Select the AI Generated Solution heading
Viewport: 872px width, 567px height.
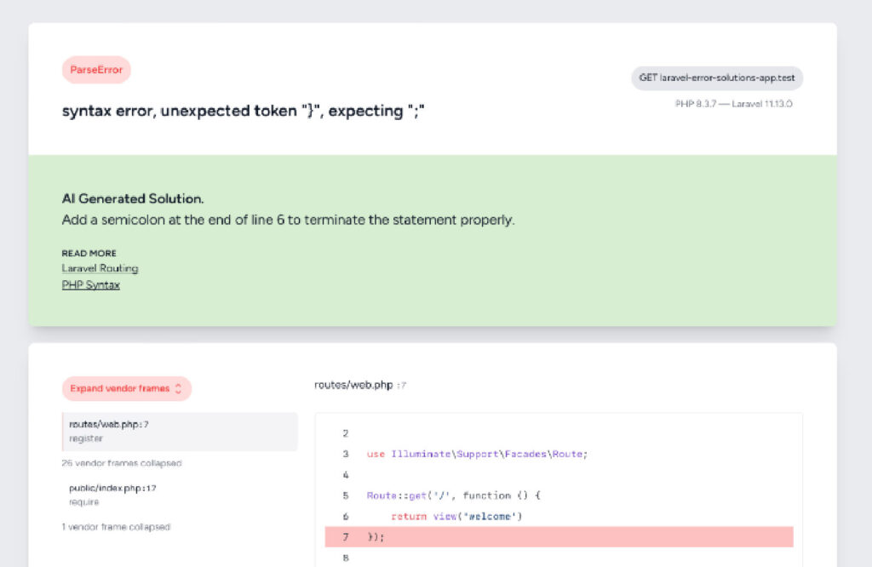click(x=133, y=198)
